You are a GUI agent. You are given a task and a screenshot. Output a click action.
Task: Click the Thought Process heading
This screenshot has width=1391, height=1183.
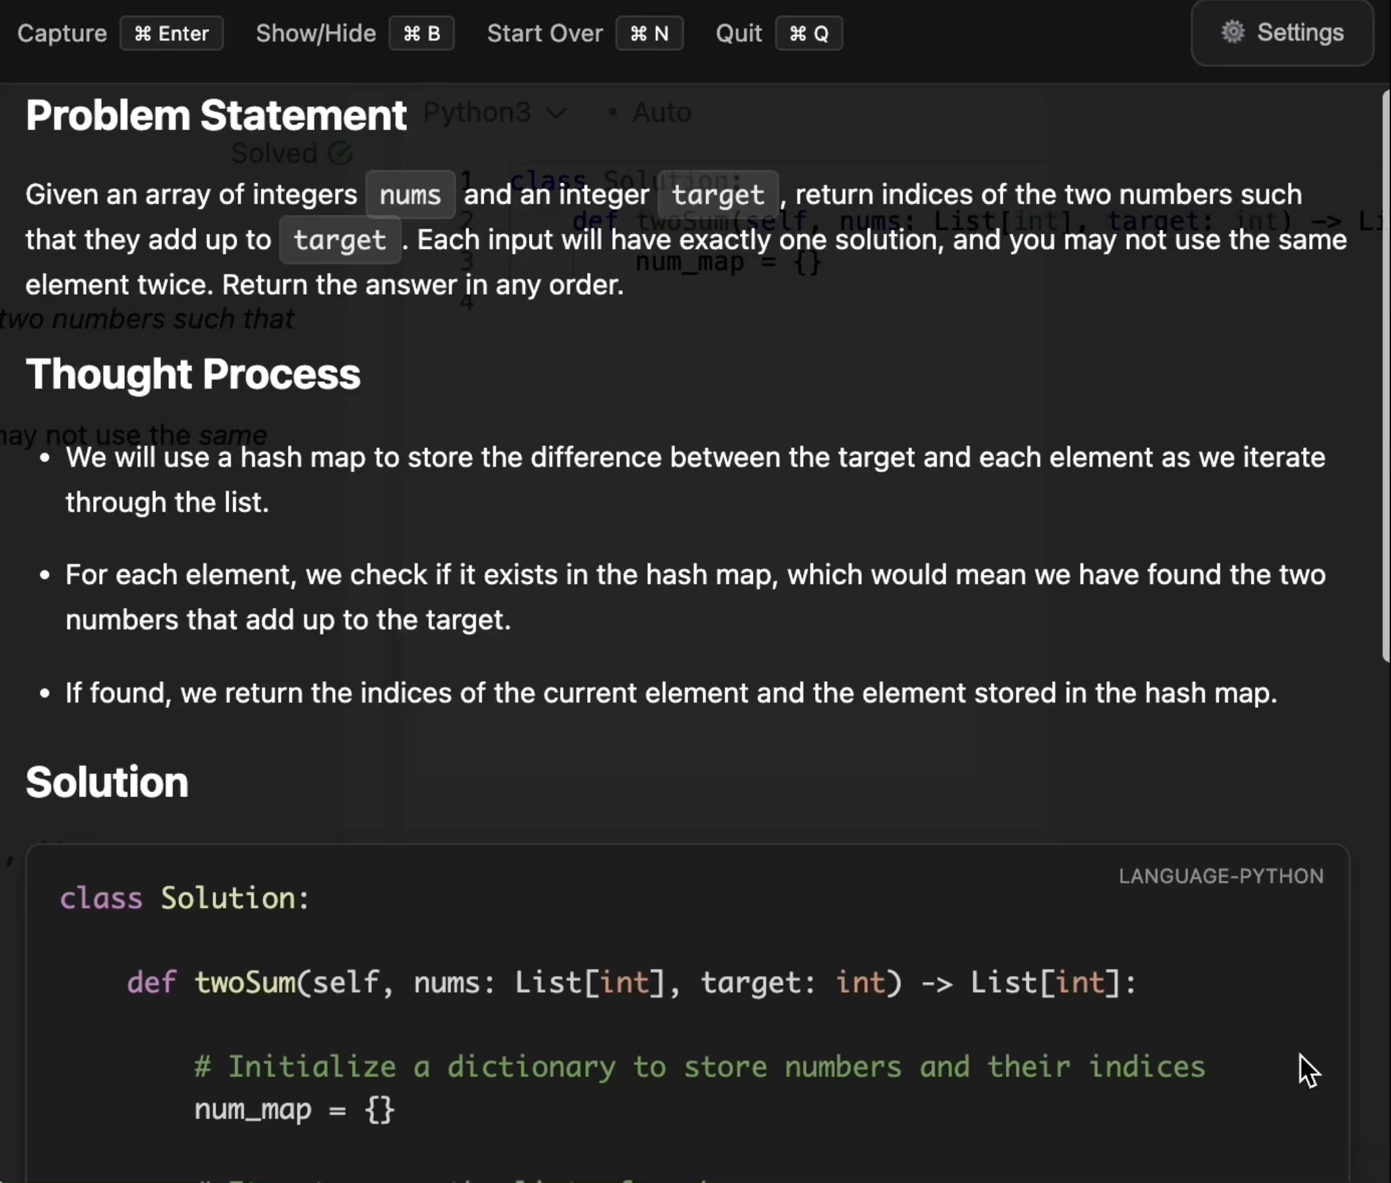click(193, 373)
